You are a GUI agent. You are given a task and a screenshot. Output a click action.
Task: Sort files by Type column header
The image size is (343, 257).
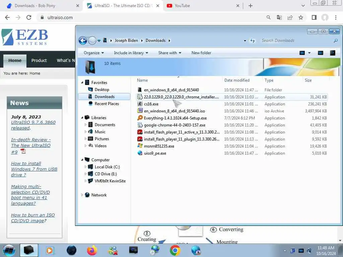[282, 80]
